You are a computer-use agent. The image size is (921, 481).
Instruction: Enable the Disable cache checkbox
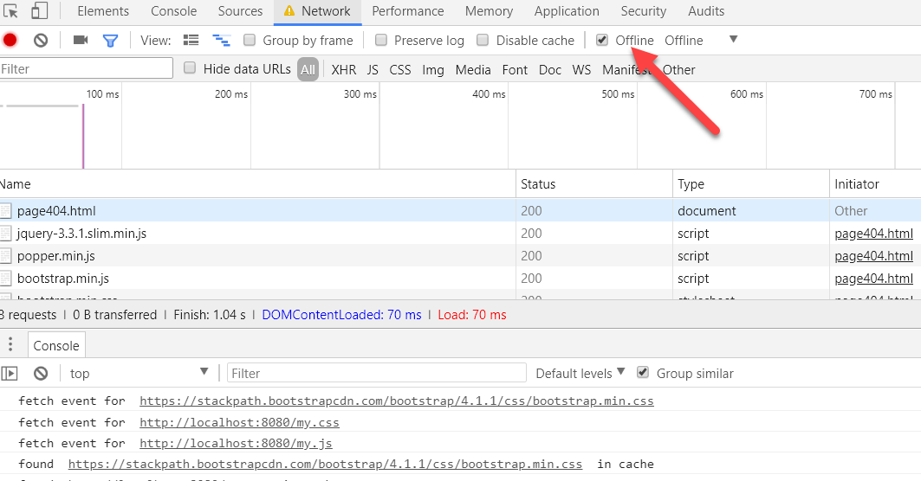click(483, 40)
